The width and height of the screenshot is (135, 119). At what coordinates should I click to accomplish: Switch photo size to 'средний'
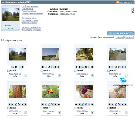(120, 37)
